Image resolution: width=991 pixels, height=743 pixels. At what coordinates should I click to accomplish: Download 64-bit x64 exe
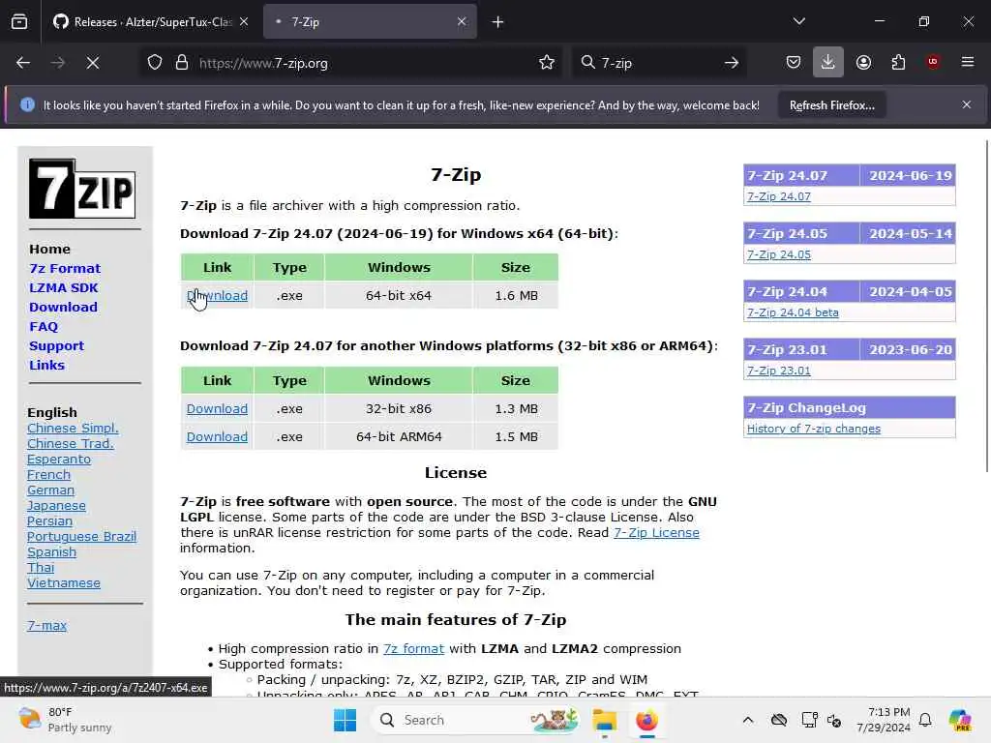(x=217, y=295)
